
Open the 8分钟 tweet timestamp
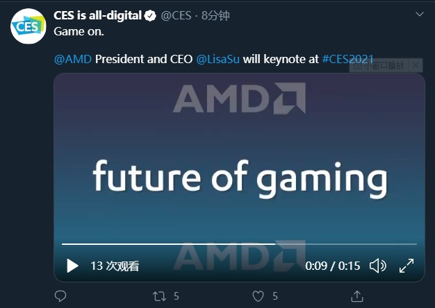[215, 16]
